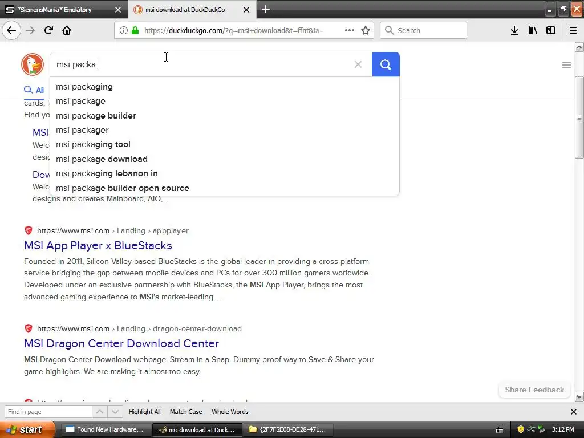This screenshot has width=584, height=438.
Task: Select msi download at DuckDuckGo taskbar button
Action: 197,429
